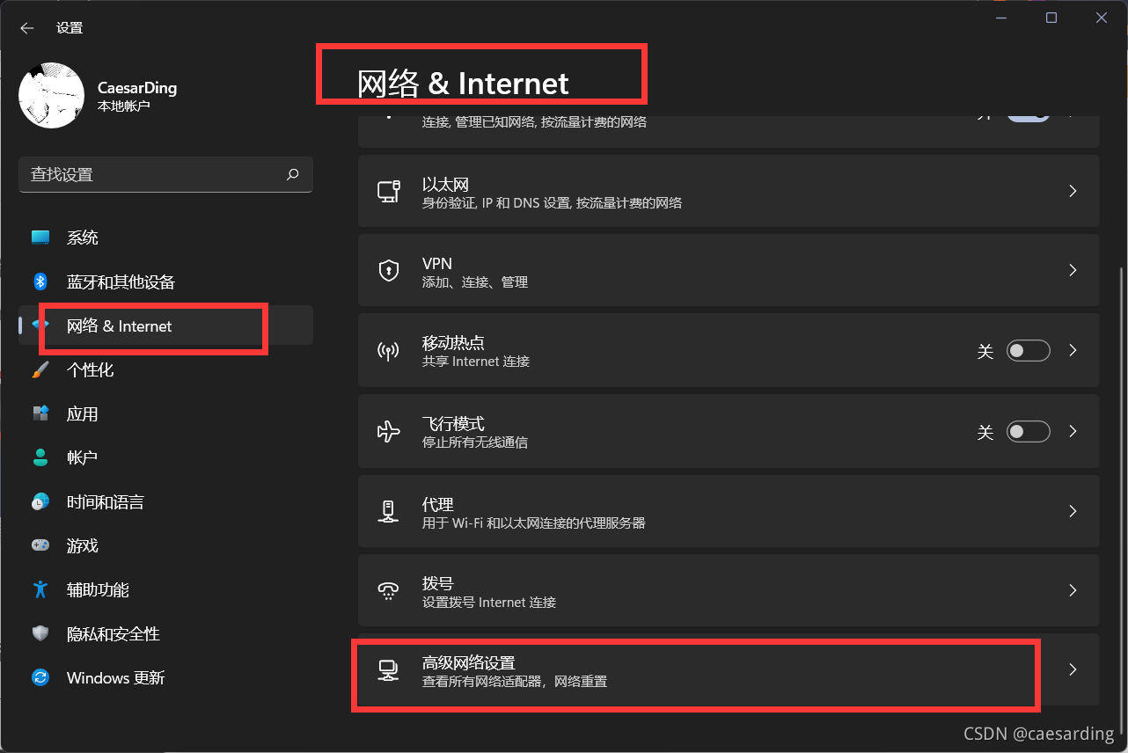Click the back arrow in Settings
Image resolution: width=1128 pixels, height=753 pixels.
(x=26, y=28)
